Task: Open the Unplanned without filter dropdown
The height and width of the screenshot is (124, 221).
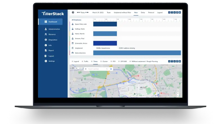Action: click(x=122, y=12)
